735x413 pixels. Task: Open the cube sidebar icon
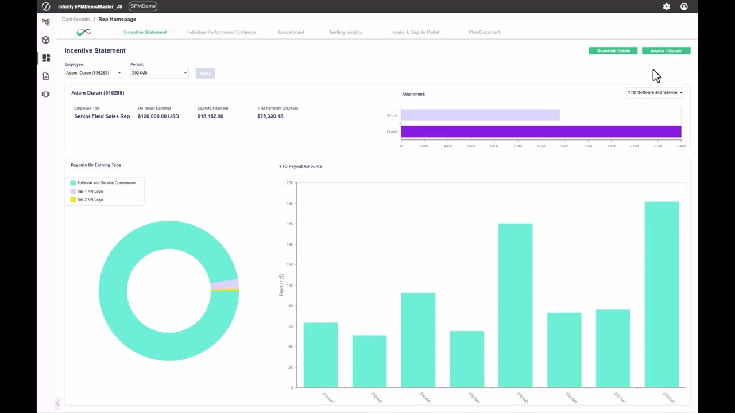point(46,40)
